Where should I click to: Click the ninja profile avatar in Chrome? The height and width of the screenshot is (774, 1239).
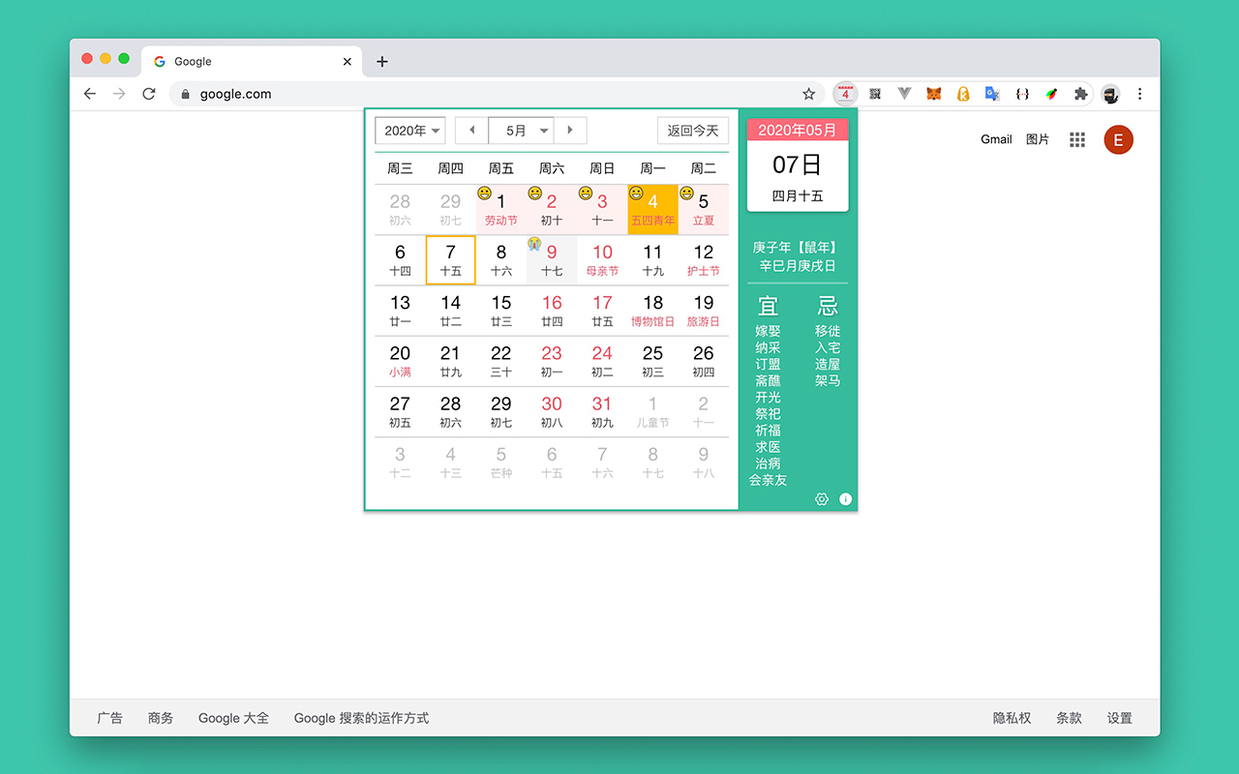tap(1110, 94)
